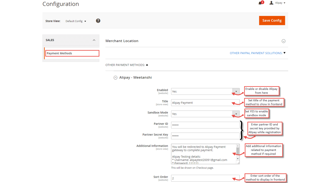Click the Additional Information text area
329x183 pixels.
click(204, 154)
